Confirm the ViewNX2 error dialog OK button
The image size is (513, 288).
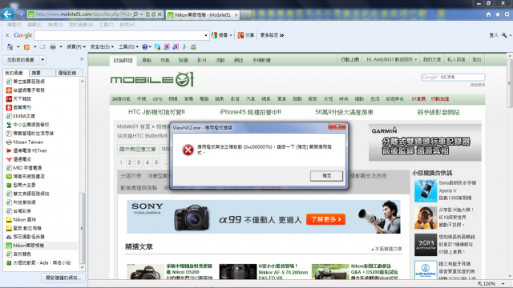click(x=326, y=176)
